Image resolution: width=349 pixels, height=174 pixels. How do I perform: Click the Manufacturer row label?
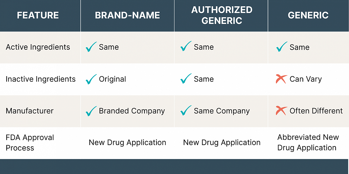[30, 111]
